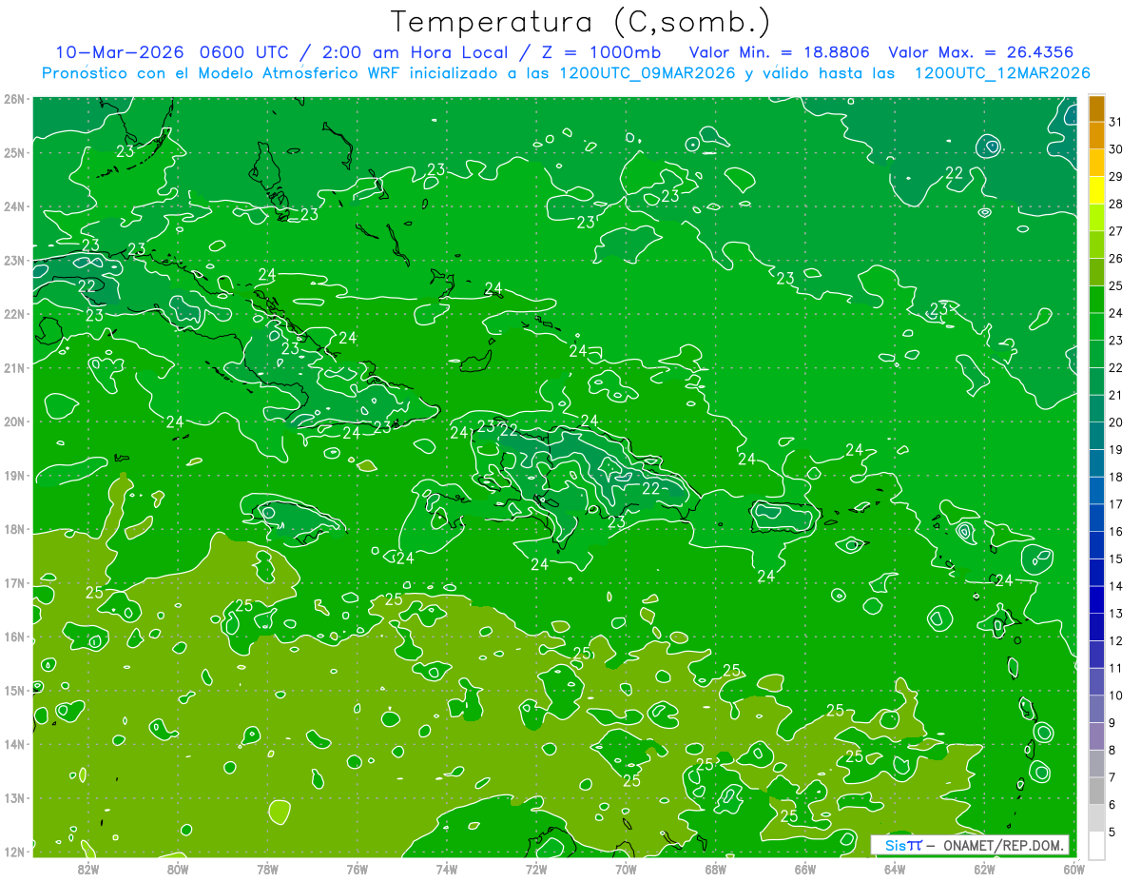
Task: Click the '23N' latitude label
Action: 14,260
